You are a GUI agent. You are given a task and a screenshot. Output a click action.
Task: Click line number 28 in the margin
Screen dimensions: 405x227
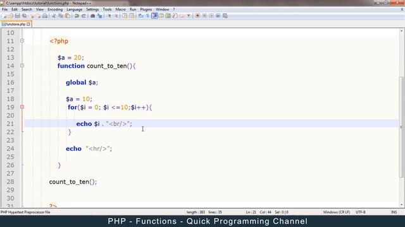point(10,182)
